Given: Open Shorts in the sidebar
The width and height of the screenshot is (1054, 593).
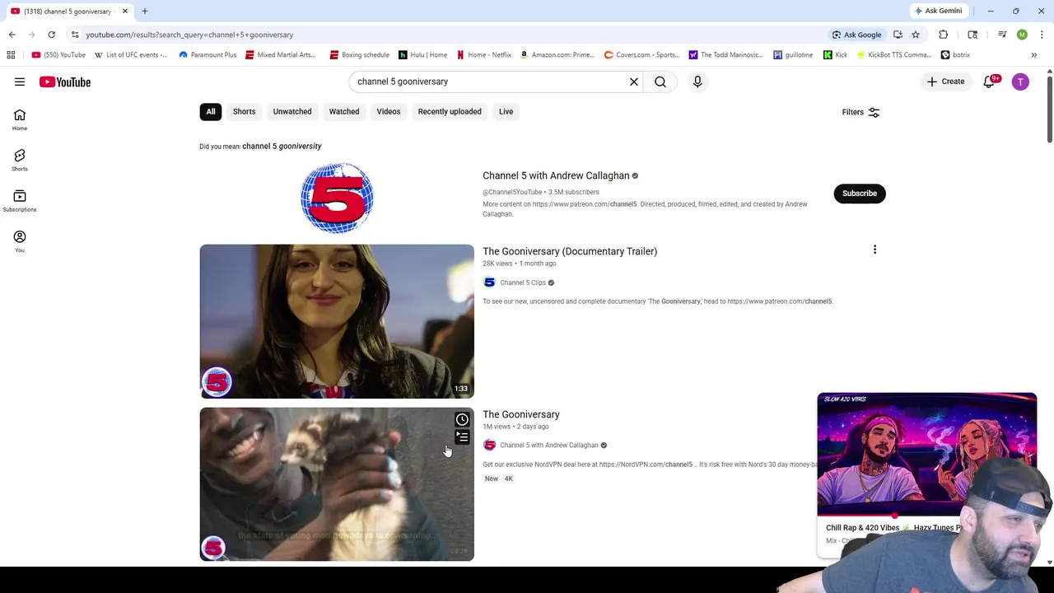Looking at the screenshot, I should [x=20, y=161].
